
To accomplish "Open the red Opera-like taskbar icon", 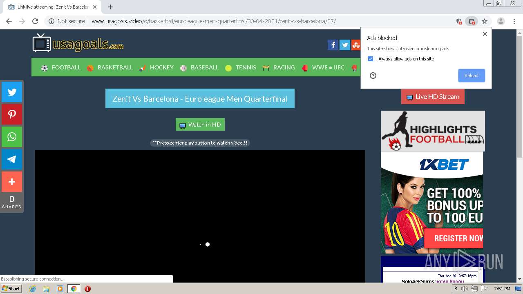I will [87, 289].
